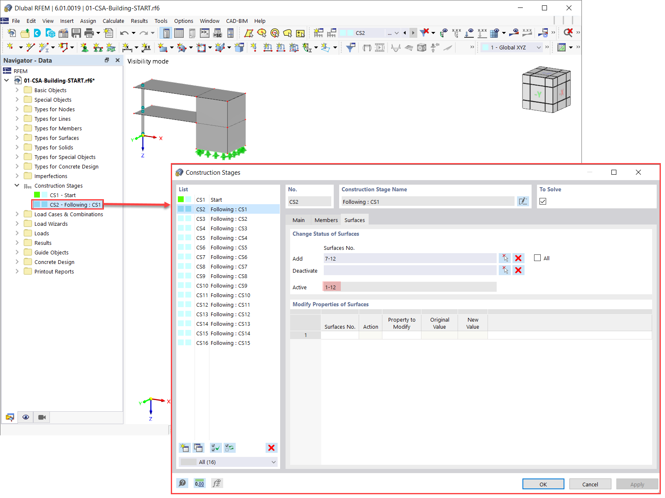Select the new member tool icon
This screenshot has width=665, height=498.
point(44,47)
